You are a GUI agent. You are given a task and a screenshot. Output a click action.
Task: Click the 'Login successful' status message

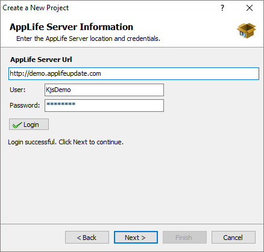[x=66, y=142]
